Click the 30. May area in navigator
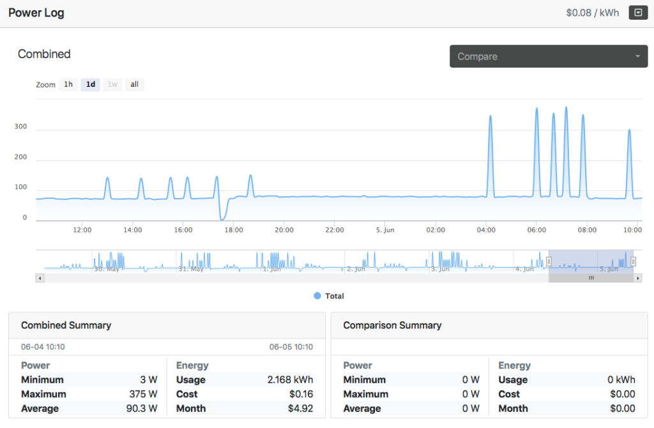This screenshot has width=654, height=428. [x=107, y=269]
